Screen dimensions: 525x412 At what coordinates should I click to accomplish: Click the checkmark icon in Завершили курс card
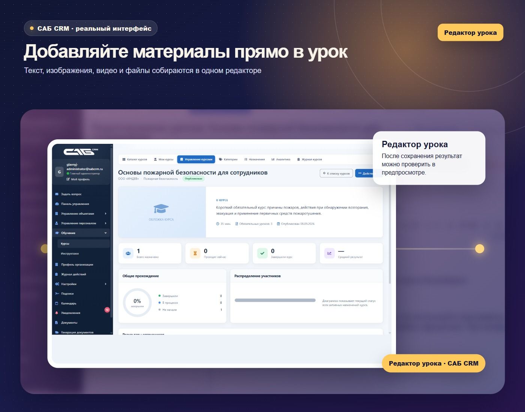click(x=262, y=253)
